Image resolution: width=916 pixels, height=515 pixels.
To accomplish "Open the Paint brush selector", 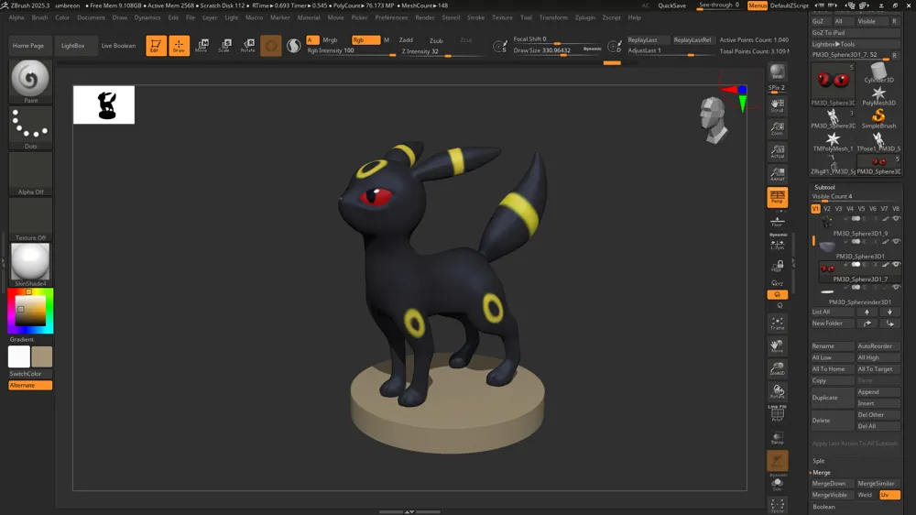I will coord(30,82).
